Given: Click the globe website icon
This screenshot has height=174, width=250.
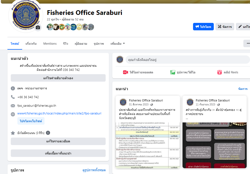Looking at the screenshot, I should click(x=13, y=114).
